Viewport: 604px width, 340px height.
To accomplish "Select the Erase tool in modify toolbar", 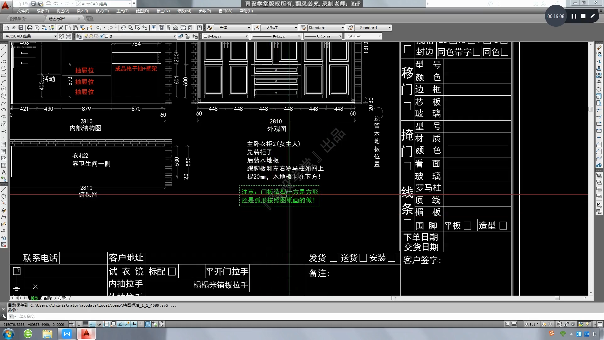I will (x=599, y=48).
